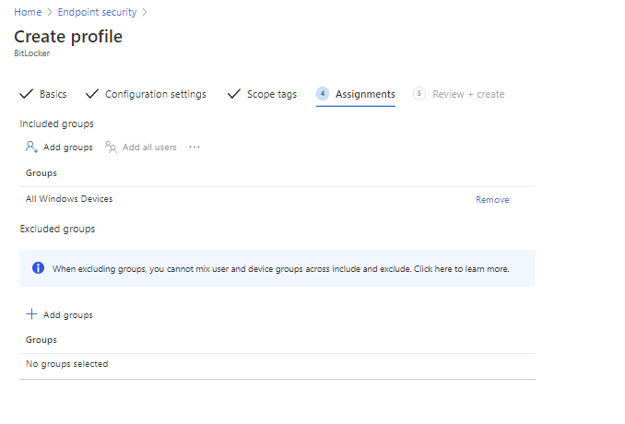Open the Scope tags tab
This screenshot has height=424, width=625.
271,94
